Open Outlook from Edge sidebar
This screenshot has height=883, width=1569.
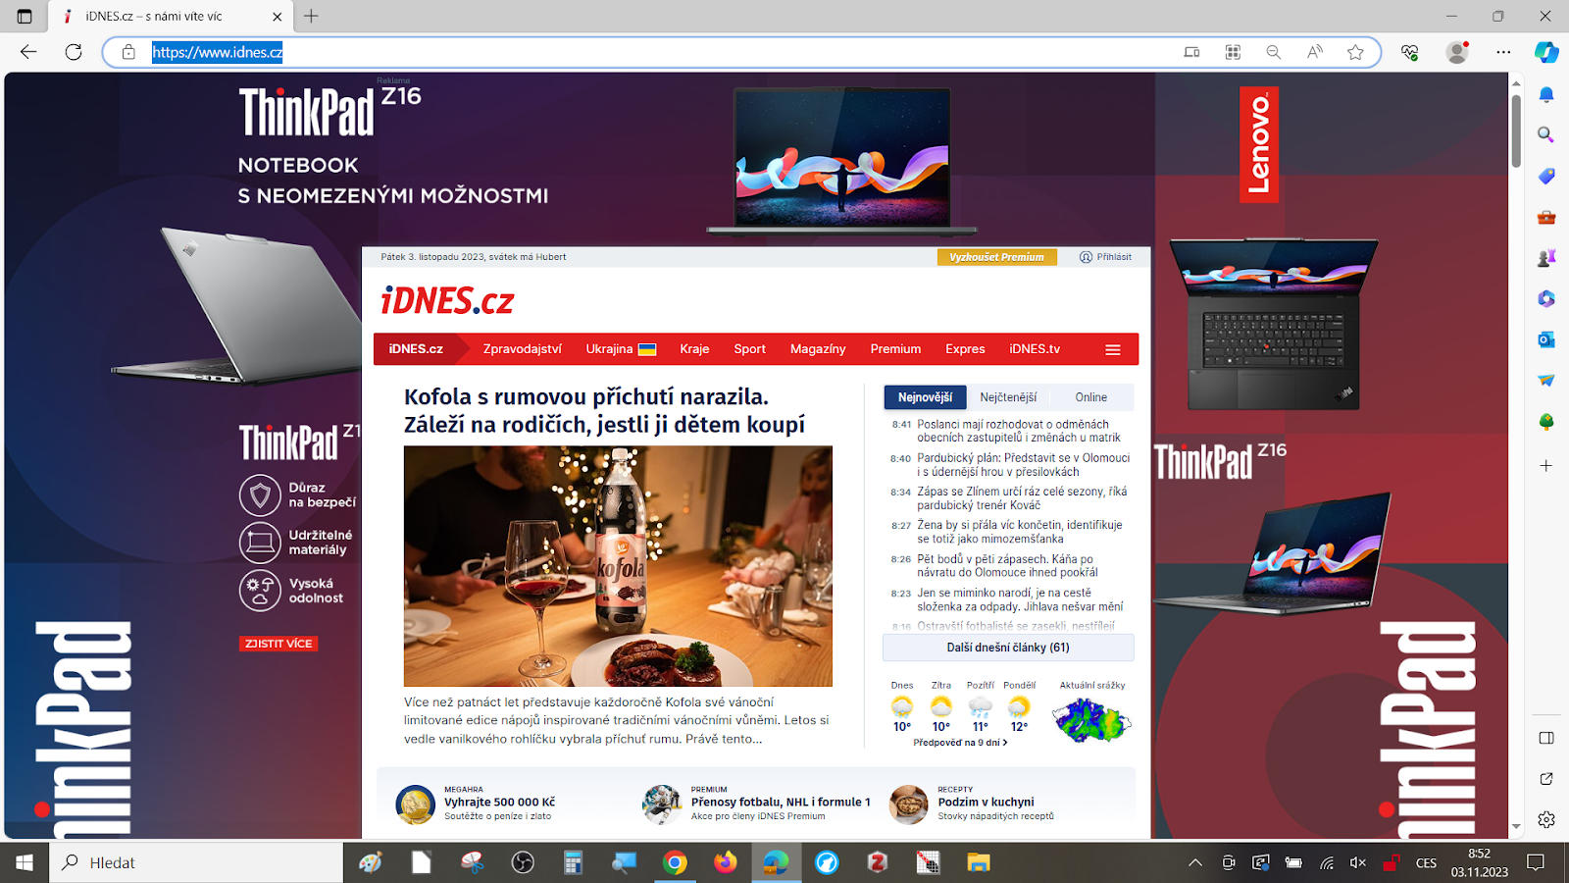pyautogui.click(x=1546, y=339)
